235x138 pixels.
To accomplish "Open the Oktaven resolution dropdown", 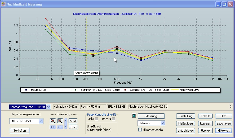I will (163, 123).
